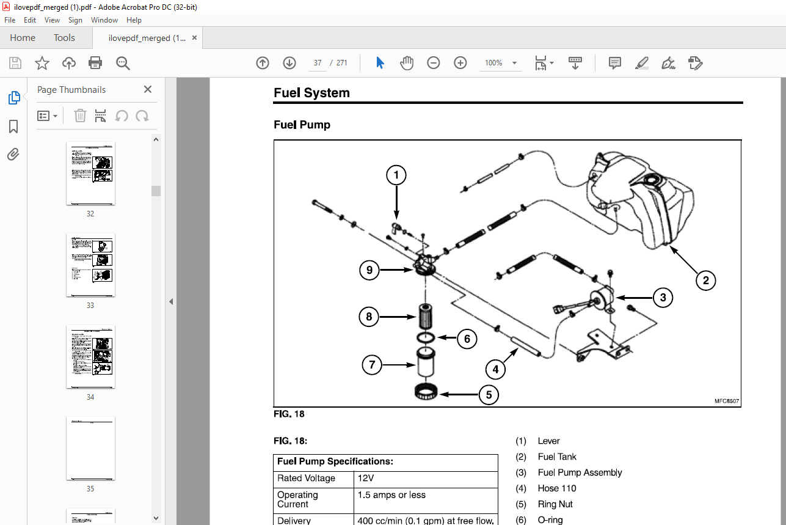Click the '12V' table value
The height and width of the screenshot is (525, 786).
pos(366,479)
